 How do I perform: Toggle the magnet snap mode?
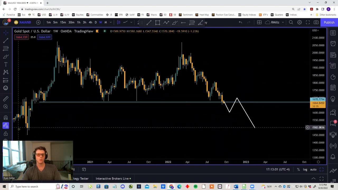click(x=6, y=118)
